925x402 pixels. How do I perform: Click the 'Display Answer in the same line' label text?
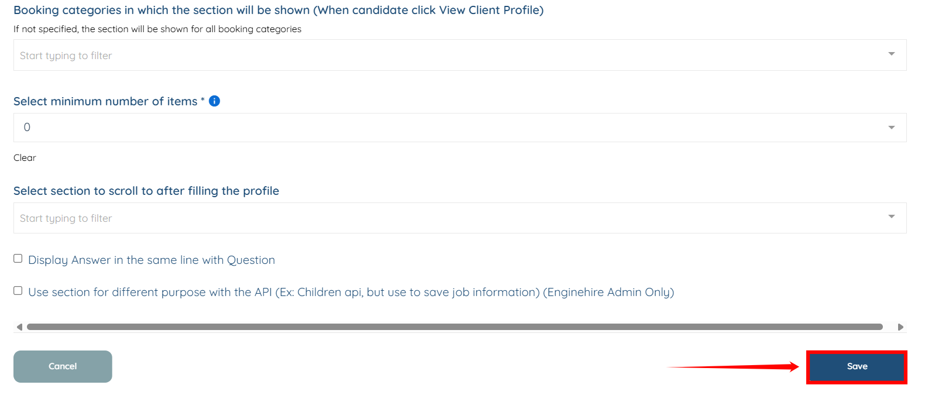click(152, 260)
